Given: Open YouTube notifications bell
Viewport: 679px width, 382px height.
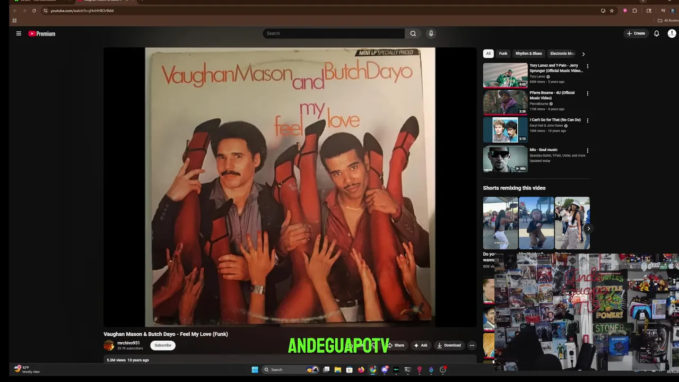Looking at the screenshot, I should pos(656,33).
